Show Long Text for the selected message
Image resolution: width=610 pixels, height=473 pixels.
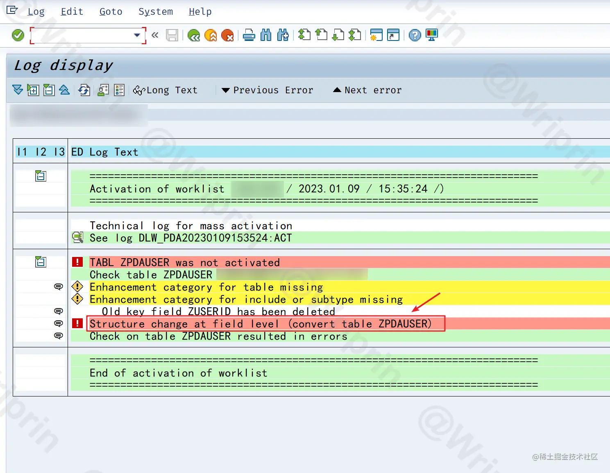click(x=166, y=90)
